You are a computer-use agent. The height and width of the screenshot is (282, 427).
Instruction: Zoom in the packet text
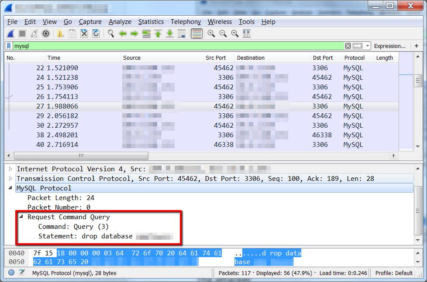(211, 34)
